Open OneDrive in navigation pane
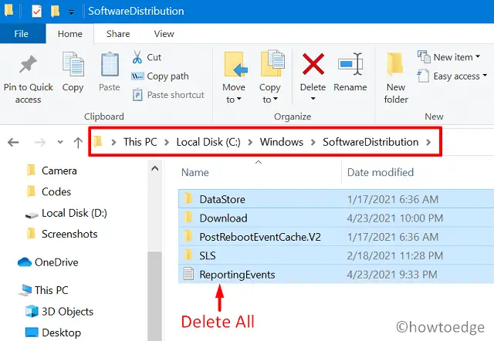The width and height of the screenshot is (494, 341). (56, 262)
